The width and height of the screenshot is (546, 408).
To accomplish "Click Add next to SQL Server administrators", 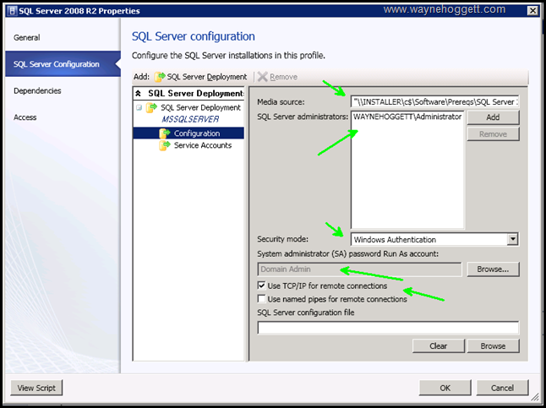I will point(493,117).
